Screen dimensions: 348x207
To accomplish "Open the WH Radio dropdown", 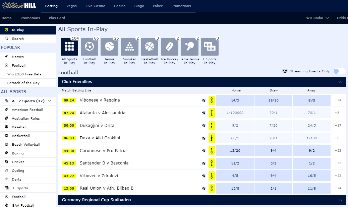I will 317,18.
